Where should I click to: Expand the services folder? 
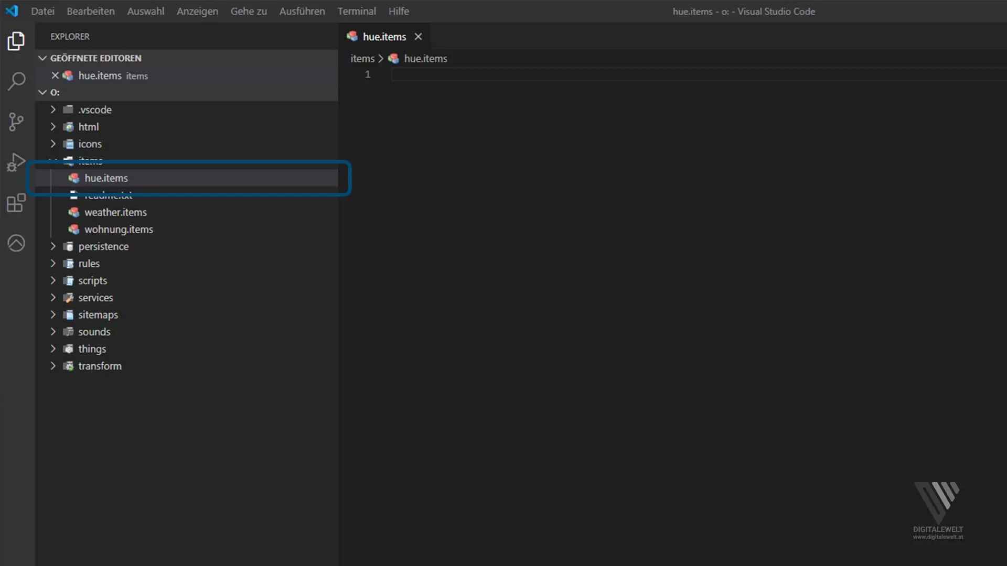tap(53, 298)
